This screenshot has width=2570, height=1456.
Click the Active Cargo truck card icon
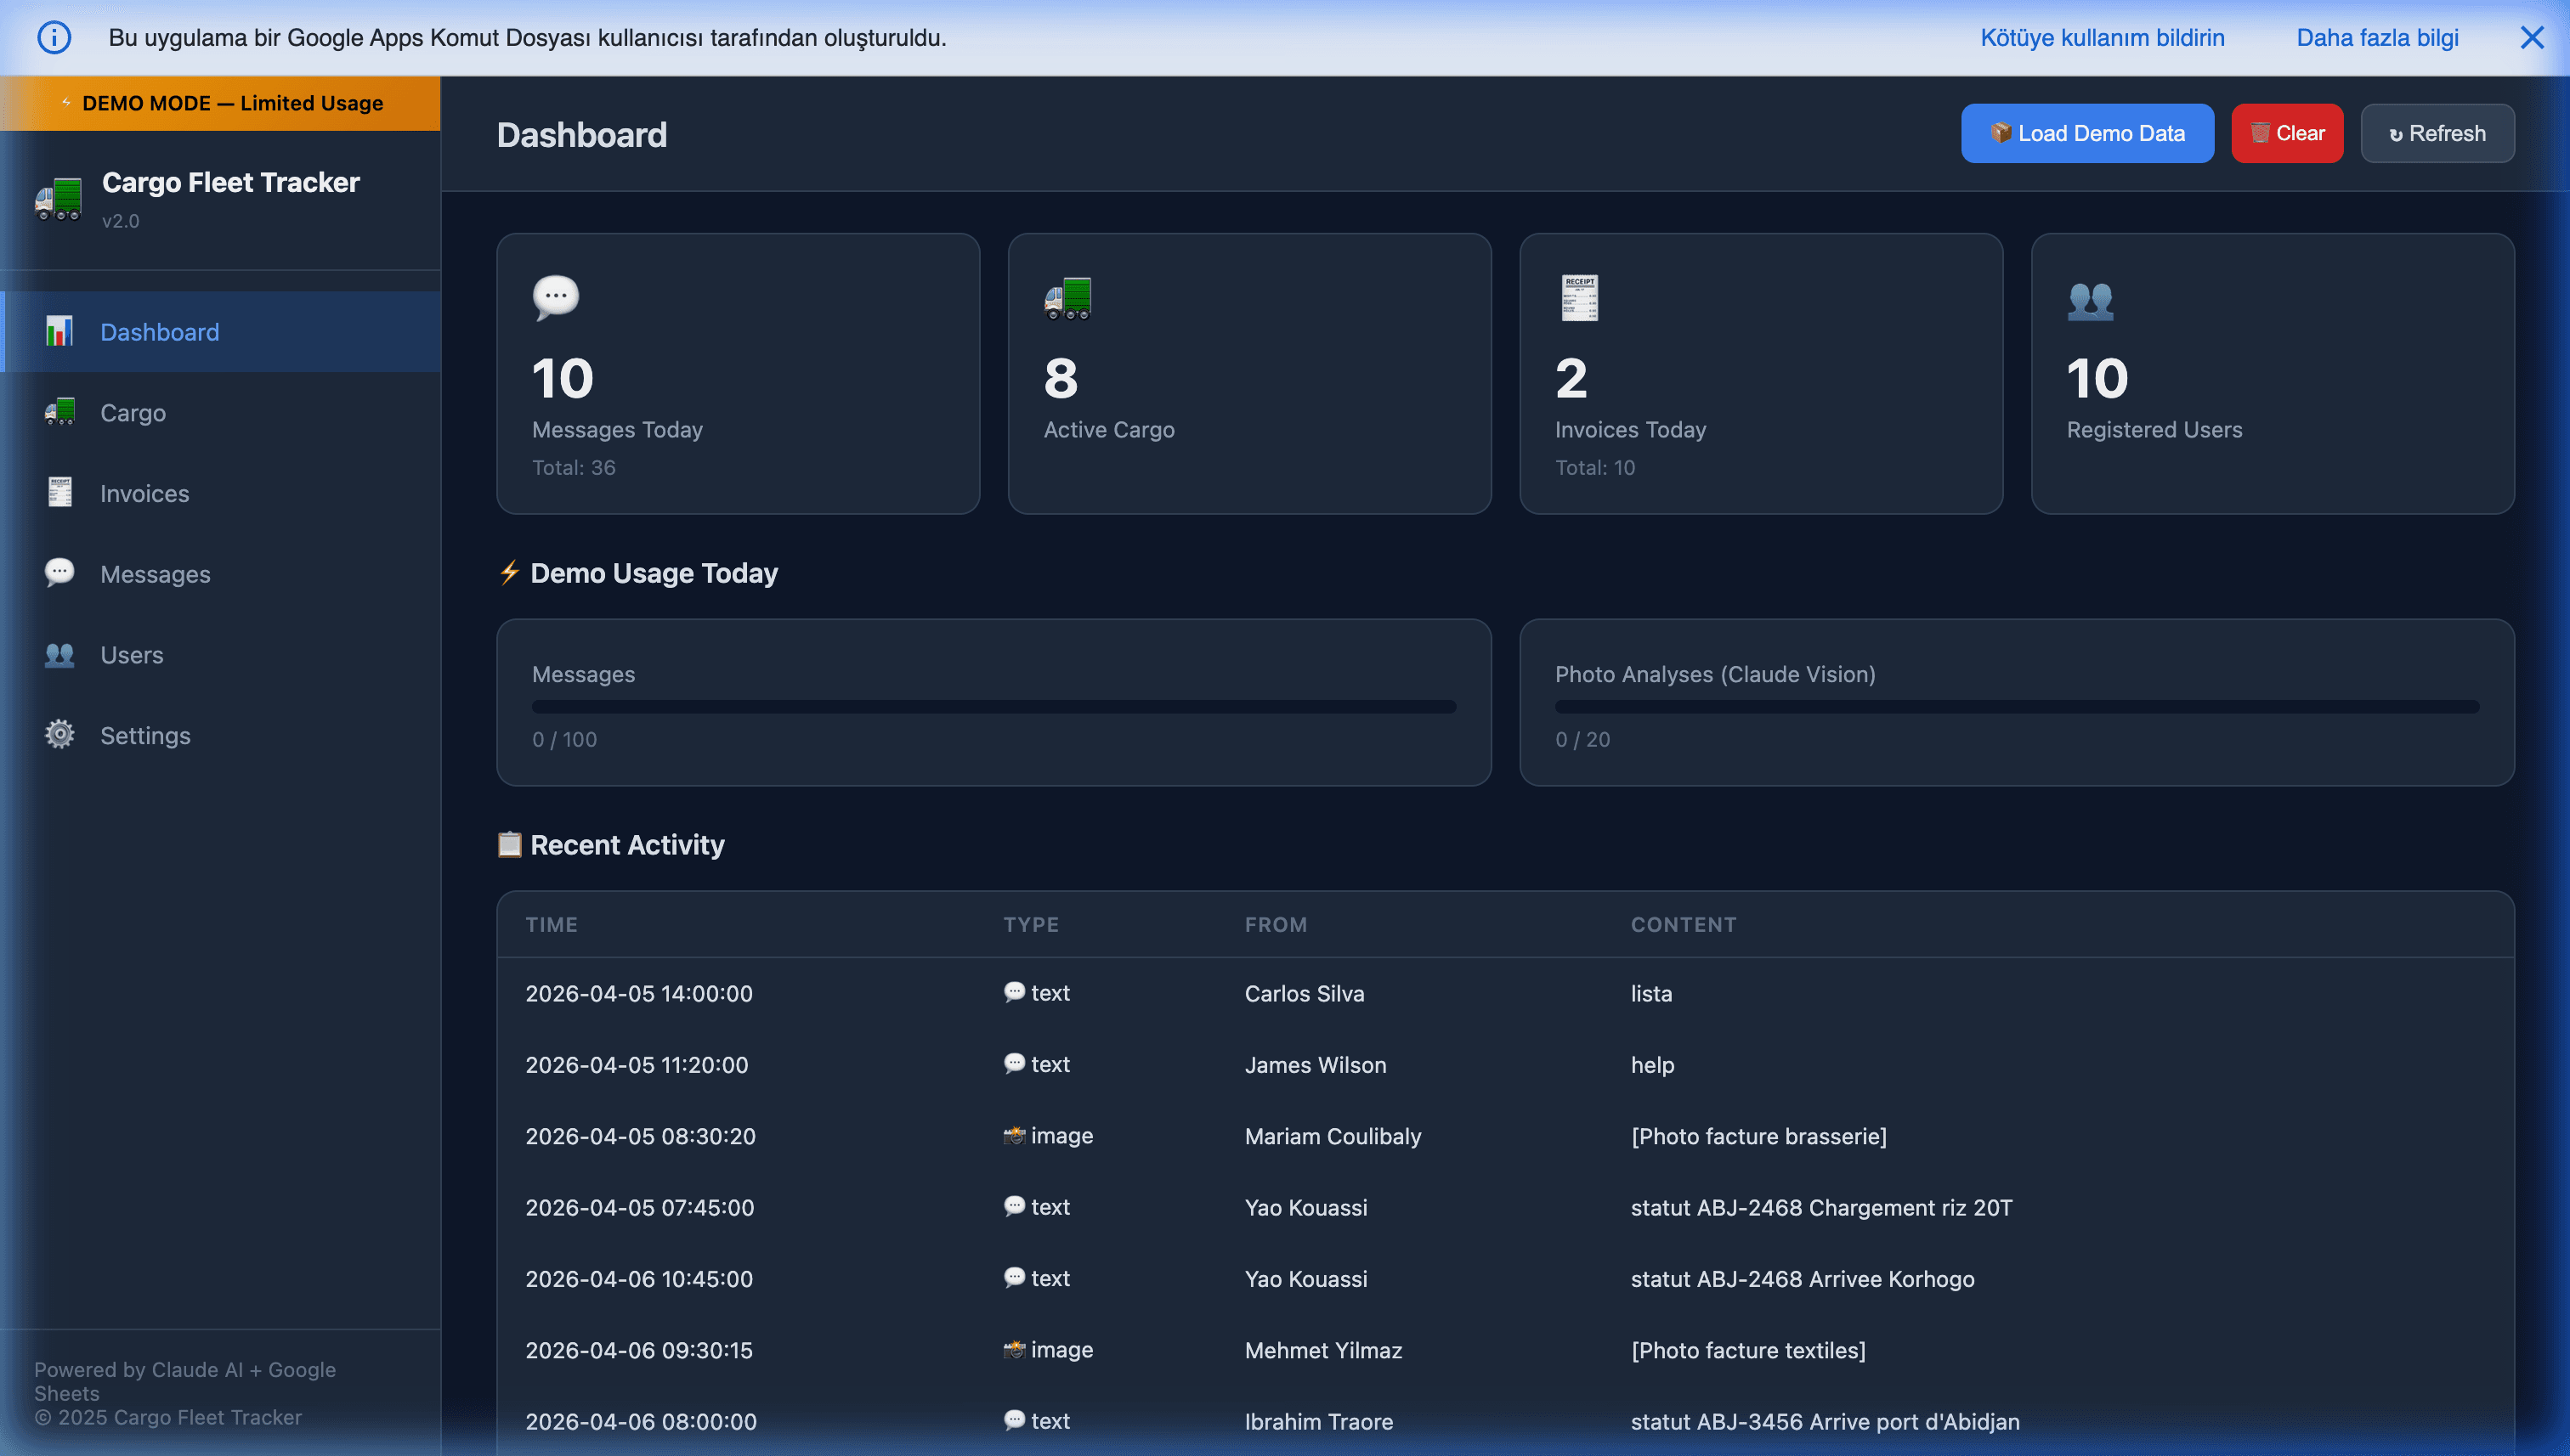pyautogui.click(x=1067, y=298)
